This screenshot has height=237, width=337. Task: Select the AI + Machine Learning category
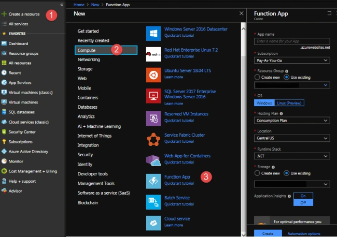coord(99,126)
